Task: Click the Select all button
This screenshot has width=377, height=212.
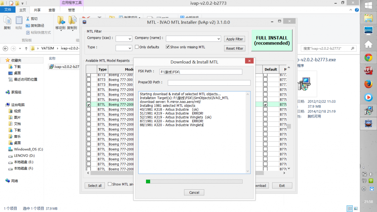Action: [95, 186]
